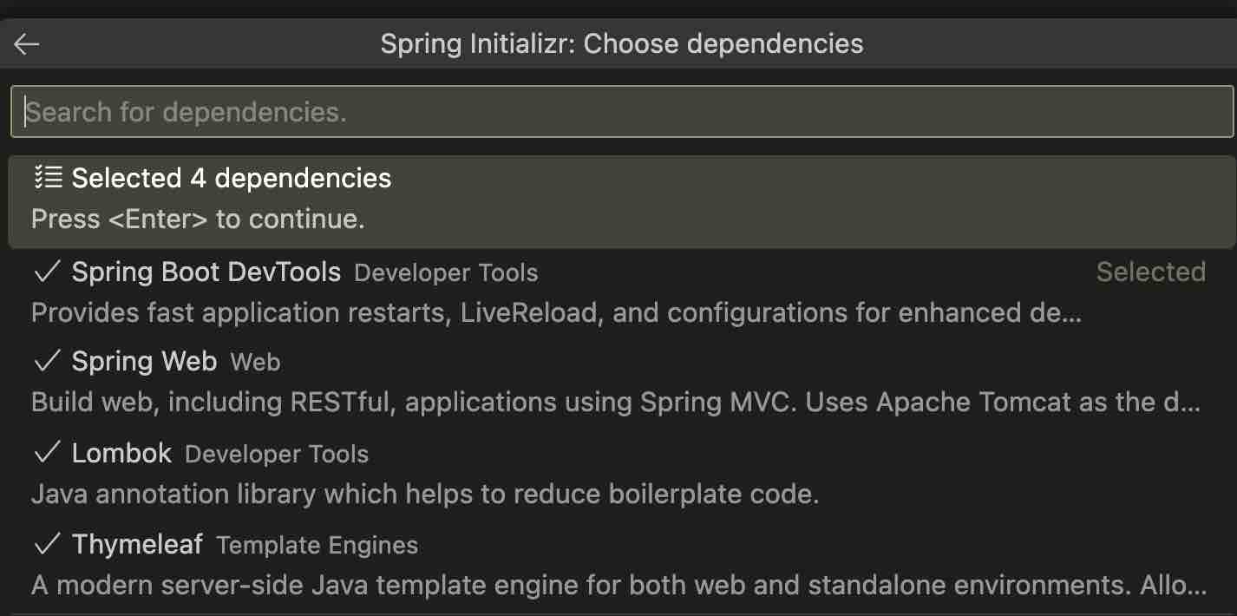Unselect the Thymeleaf dependency

tap(137, 544)
